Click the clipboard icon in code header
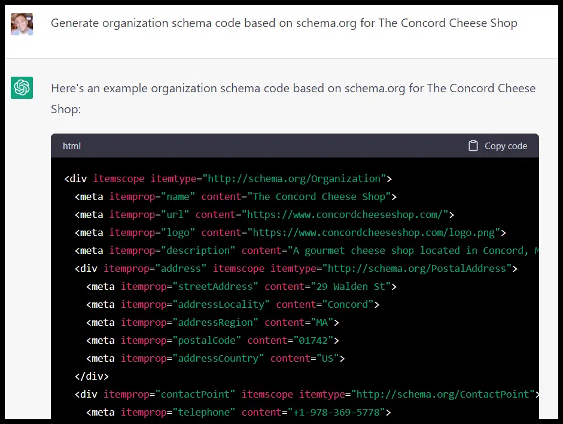The height and width of the screenshot is (424, 563). [x=473, y=146]
